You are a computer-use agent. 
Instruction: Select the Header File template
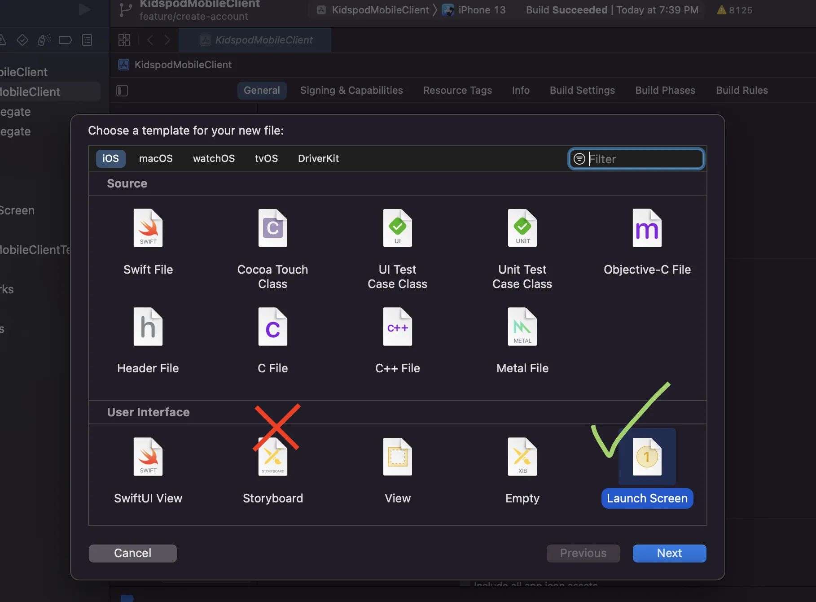(x=148, y=341)
